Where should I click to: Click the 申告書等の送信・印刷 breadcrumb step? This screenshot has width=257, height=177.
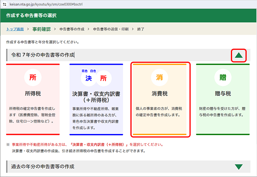[111, 29]
